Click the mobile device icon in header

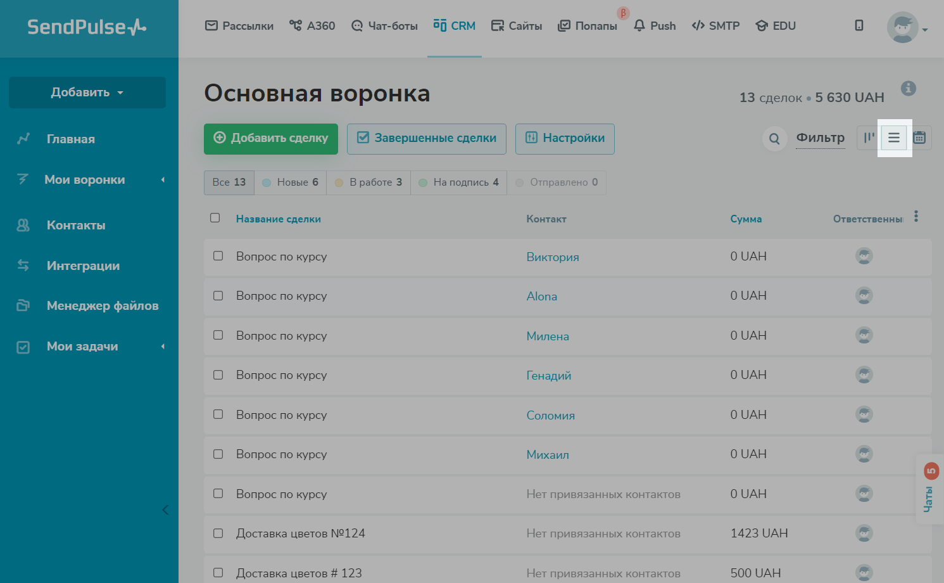(x=859, y=25)
